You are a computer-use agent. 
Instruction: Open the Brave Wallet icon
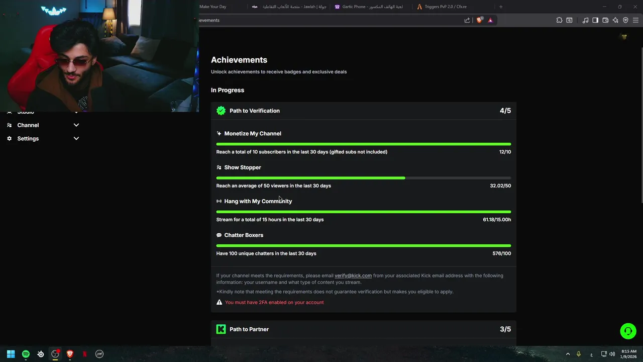coord(605,20)
